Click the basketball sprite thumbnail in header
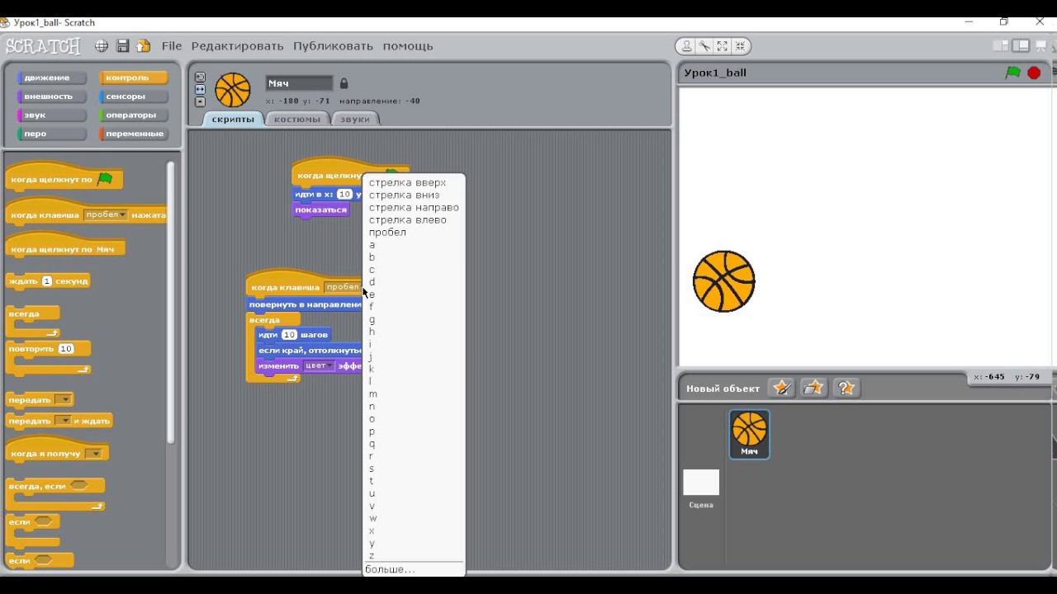The height and width of the screenshot is (594, 1057). pos(232,90)
